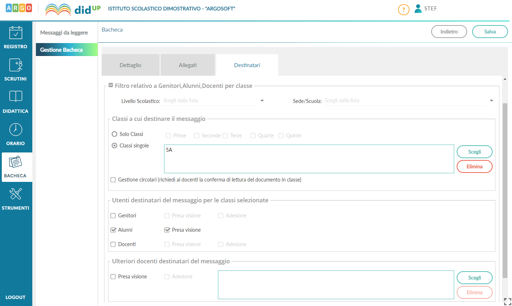
Task: Click the user profile icon
Action: 418,9
